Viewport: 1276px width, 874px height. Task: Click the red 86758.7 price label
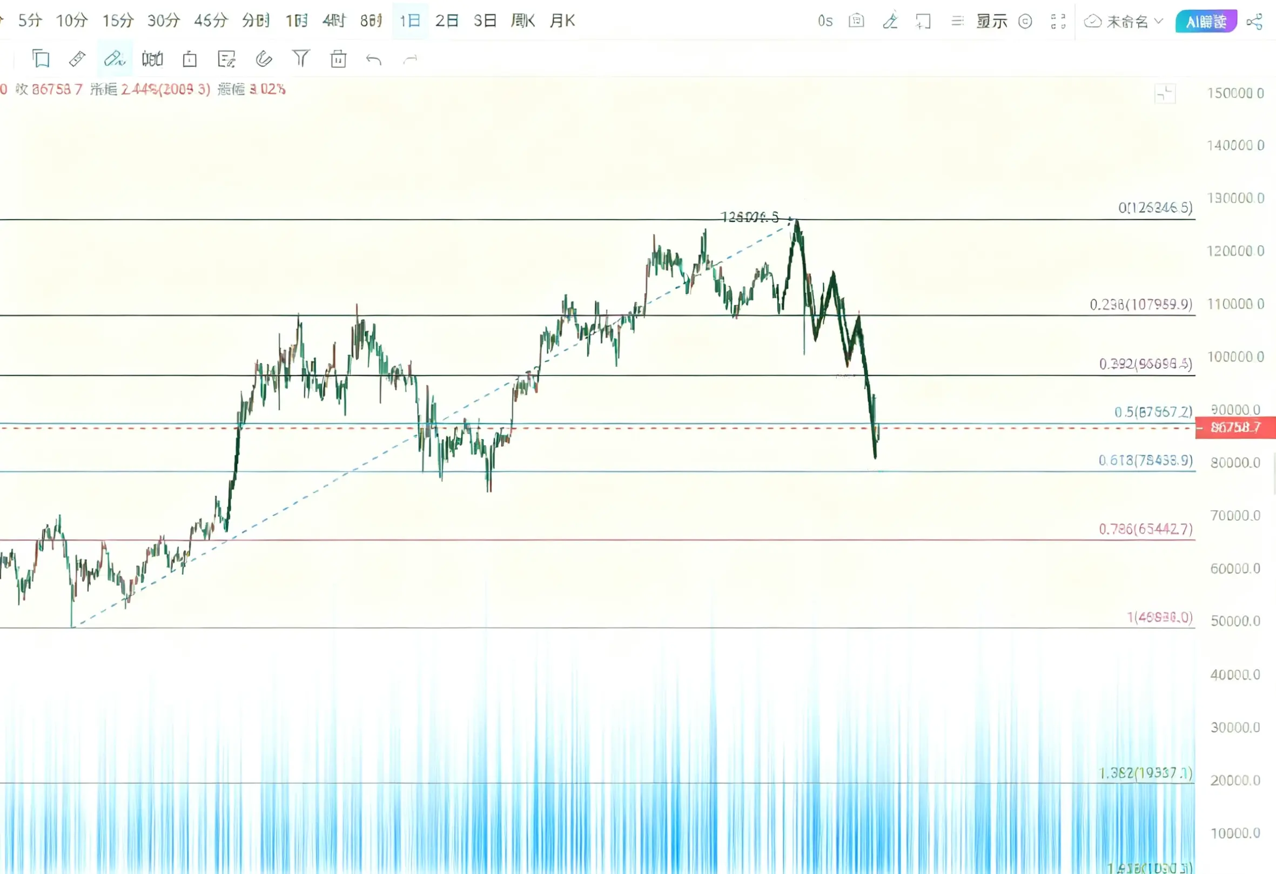tap(1235, 427)
